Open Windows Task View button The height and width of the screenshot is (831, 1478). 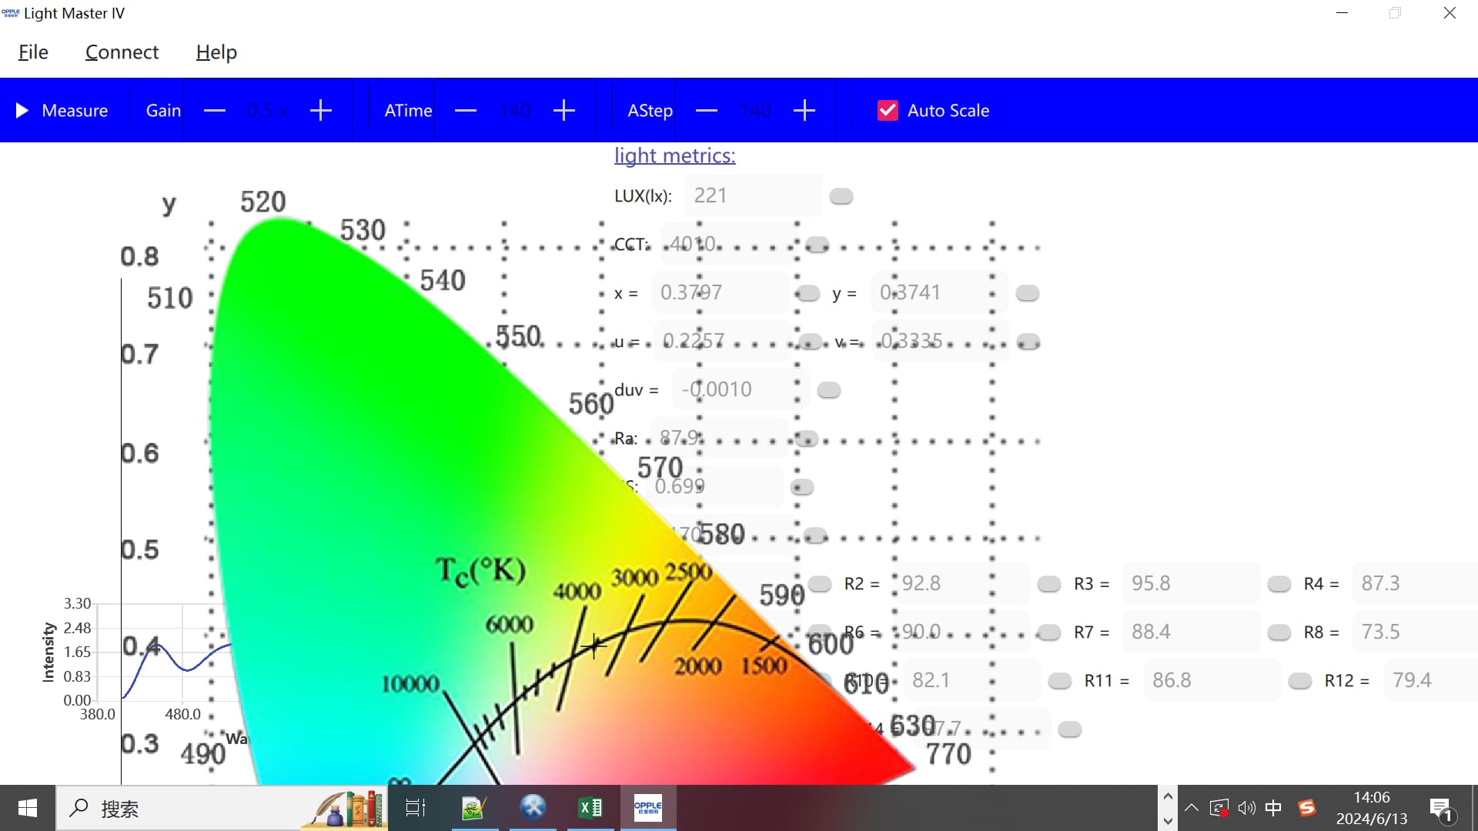coord(416,808)
